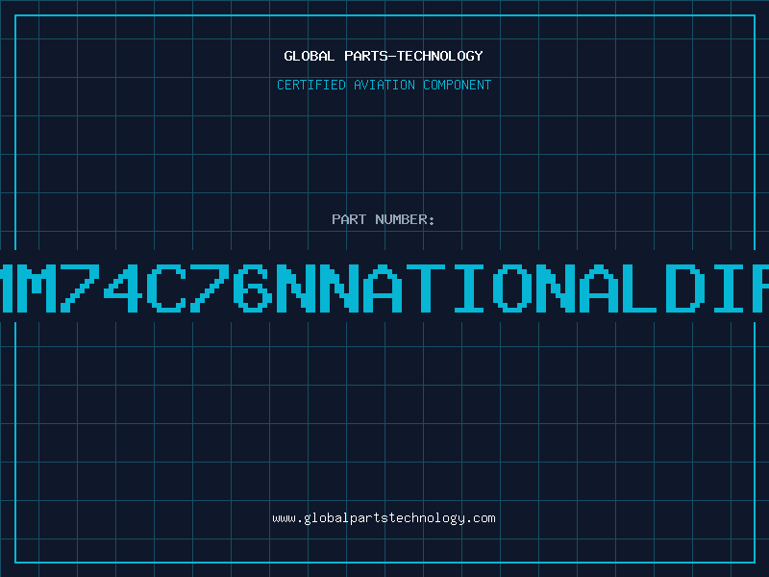Click the GLOBAL PARTS-TECHNOLOGY heading

384,56
